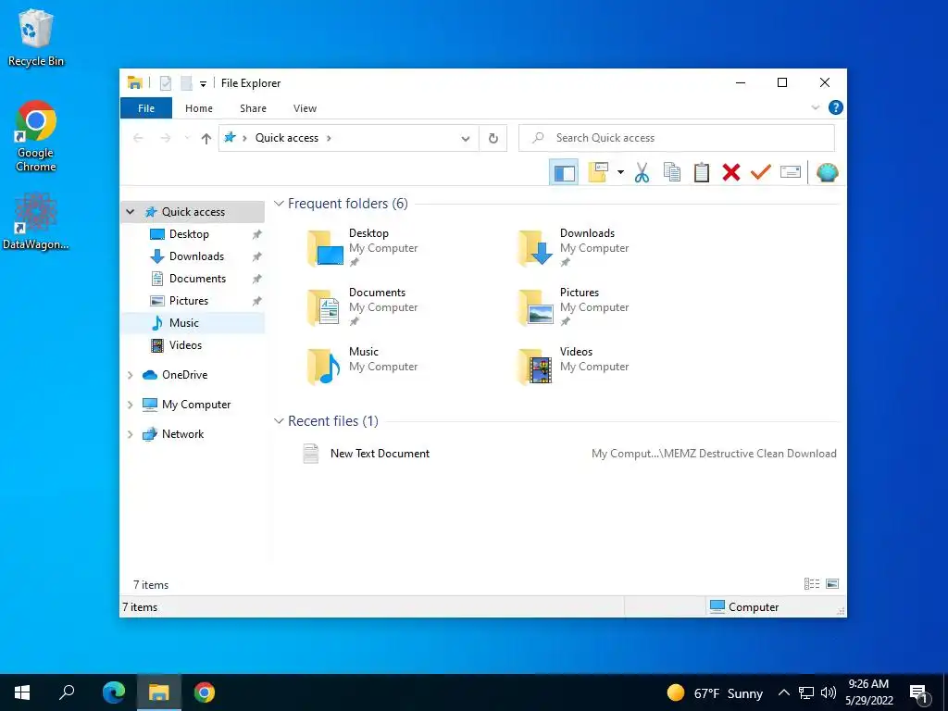This screenshot has width=948, height=711.
Task: Switch to the View ribbon tab
Action: coord(305,108)
